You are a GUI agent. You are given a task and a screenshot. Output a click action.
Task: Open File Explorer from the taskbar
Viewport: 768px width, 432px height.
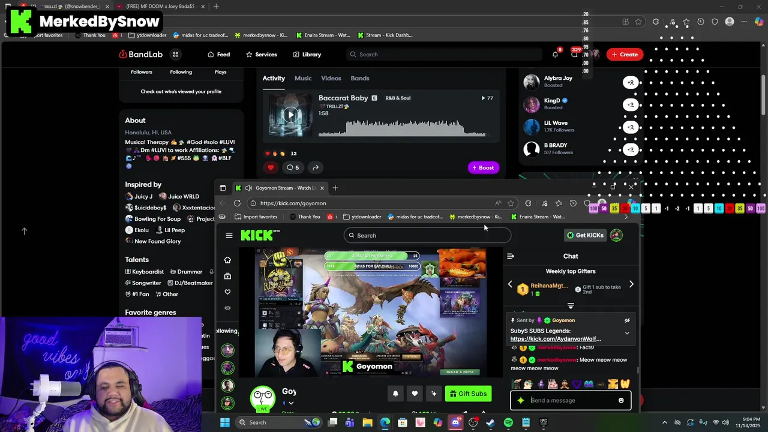367,422
